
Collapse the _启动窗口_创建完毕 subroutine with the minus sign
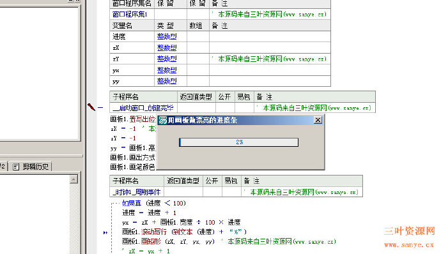tap(100, 107)
